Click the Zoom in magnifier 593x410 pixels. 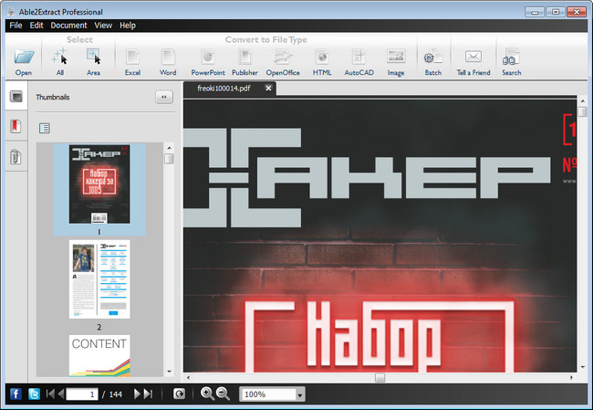pyautogui.click(x=207, y=394)
